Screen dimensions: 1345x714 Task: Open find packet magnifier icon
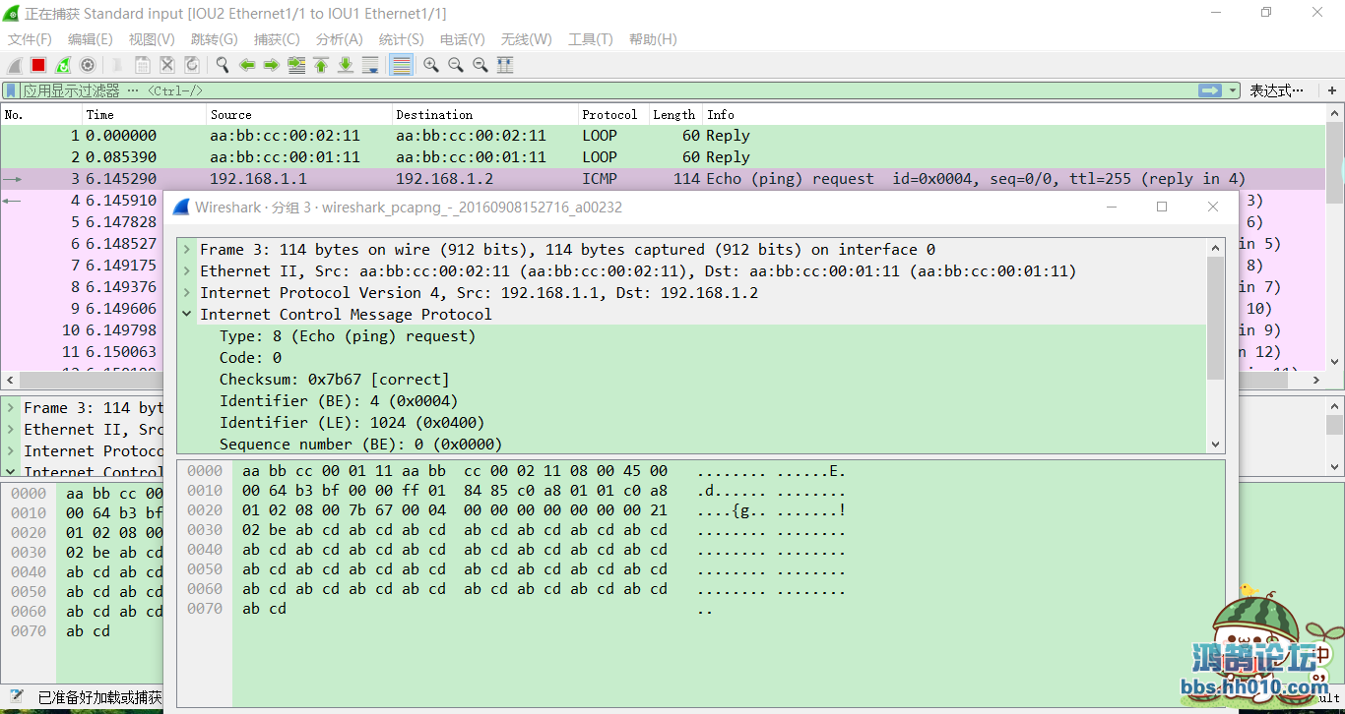[x=223, y=65]
